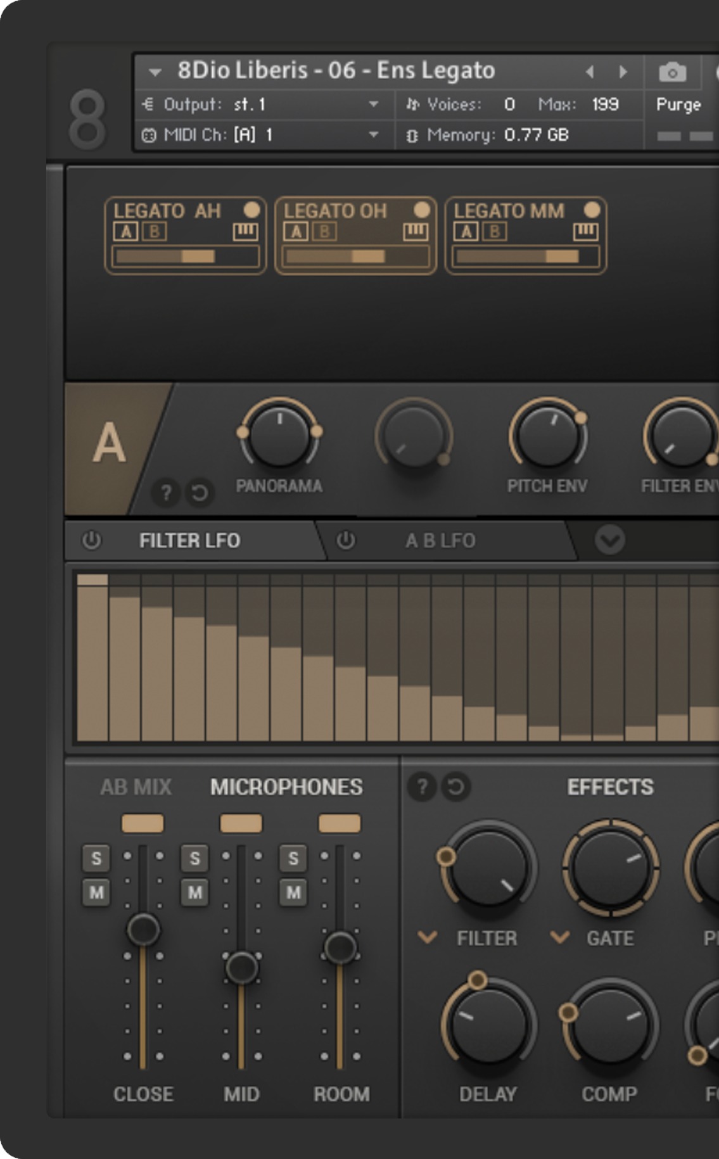Screen dimensions: 719x1159
Task: Toggle the A B LFO power button
Action: [x=346, y=540]
